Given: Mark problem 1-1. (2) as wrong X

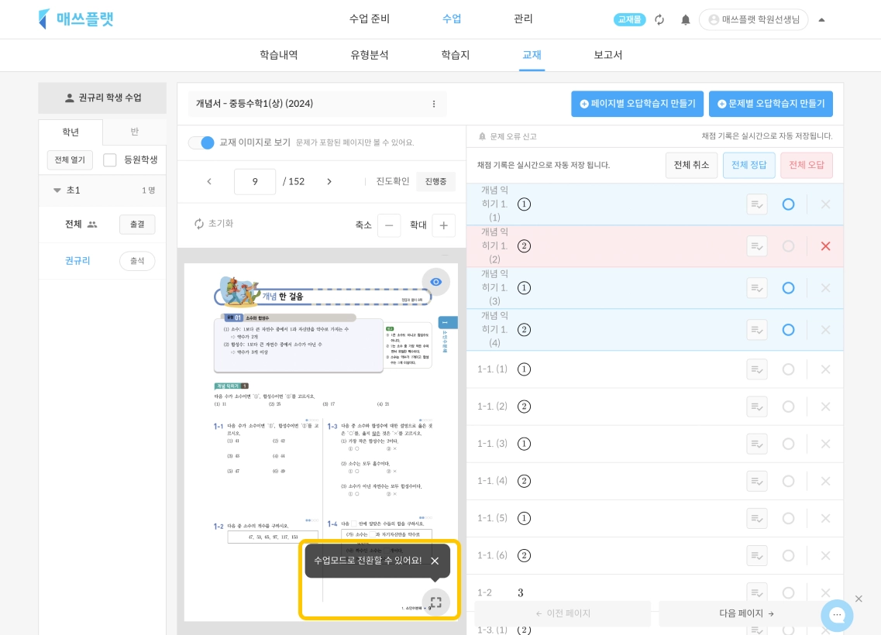Looking at the screenshot, I should [825, 407].
